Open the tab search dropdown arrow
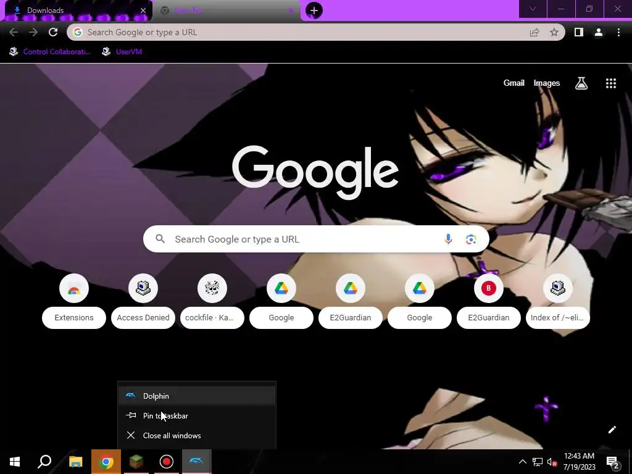Image resolution: width=632 pixels, height=474 pixels. coord(533,9)
